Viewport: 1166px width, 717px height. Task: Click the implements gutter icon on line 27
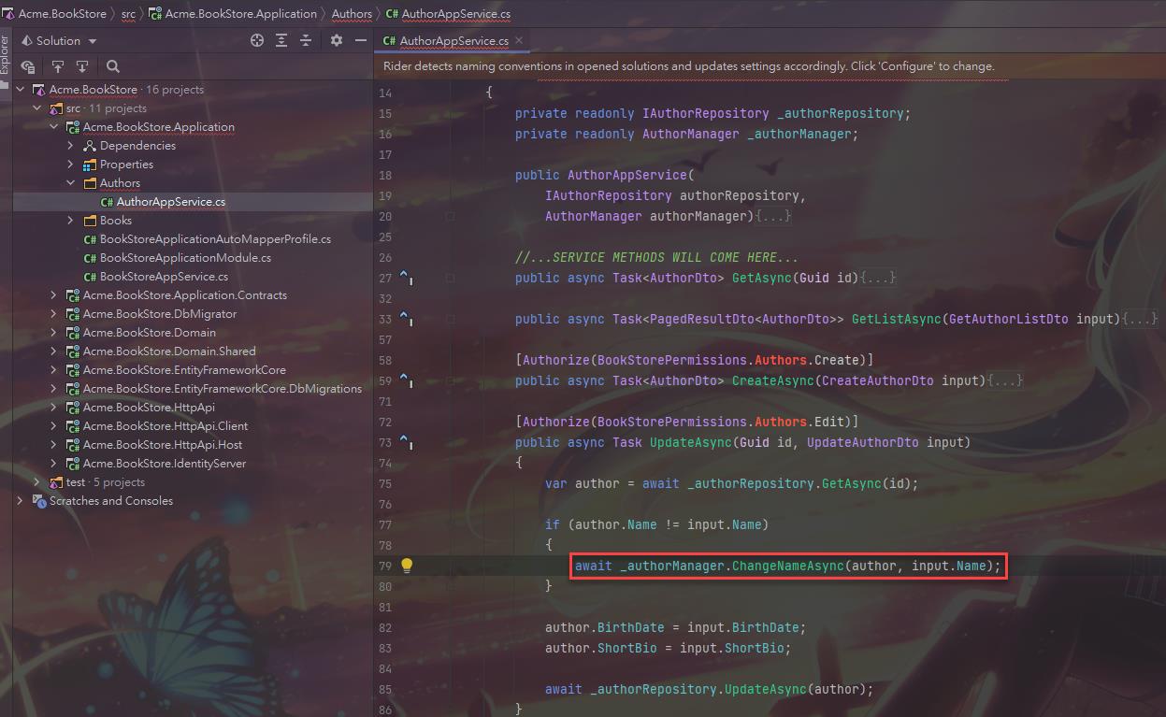[x=406, y=278]
